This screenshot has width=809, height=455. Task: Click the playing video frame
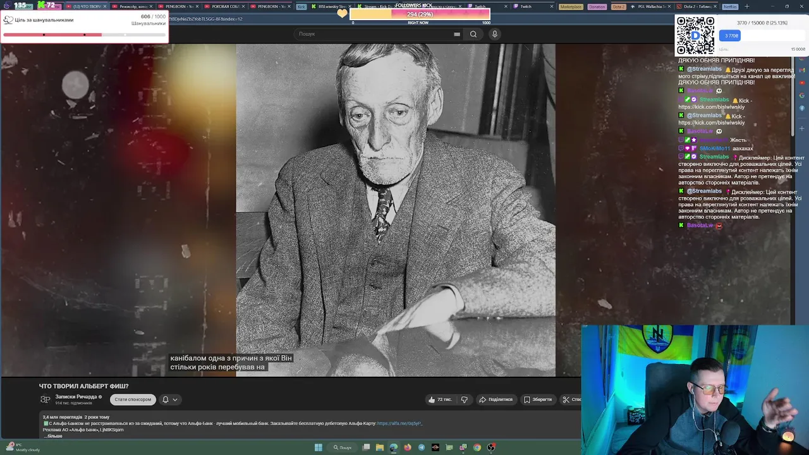[x=396, y=210]
